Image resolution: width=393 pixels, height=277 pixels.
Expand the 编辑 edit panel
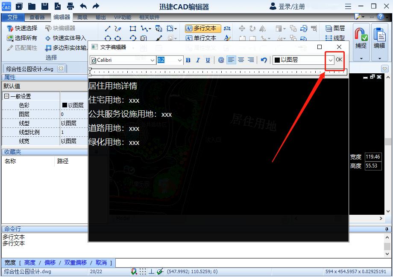coord(380,58)
